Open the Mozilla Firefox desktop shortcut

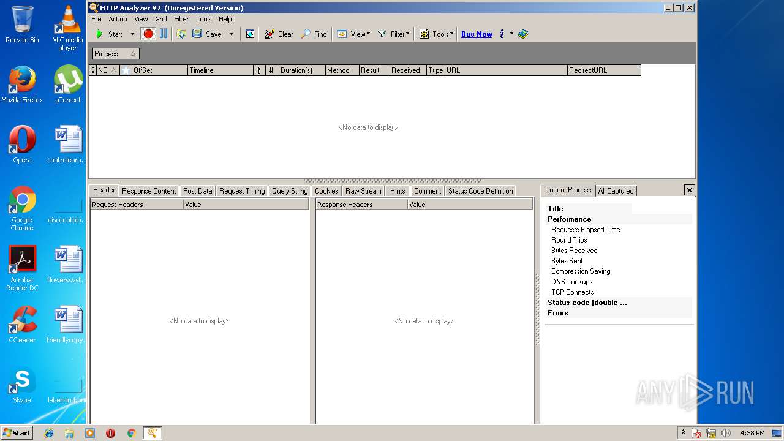22,85
